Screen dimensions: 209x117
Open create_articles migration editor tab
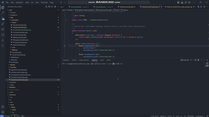pyautogui.click(x=179, y=7)
